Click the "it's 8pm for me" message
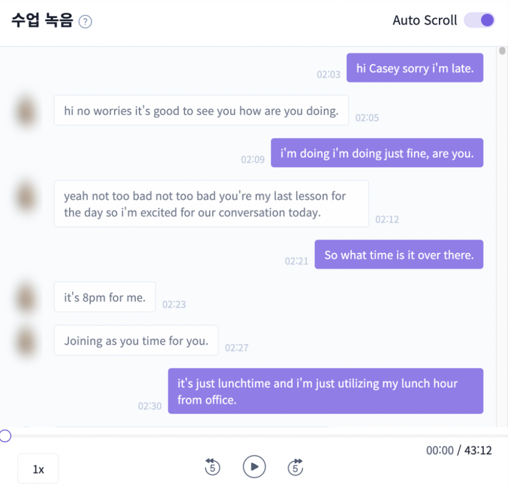The height and width of the screenshot is (484, 508). click(105, 297)
